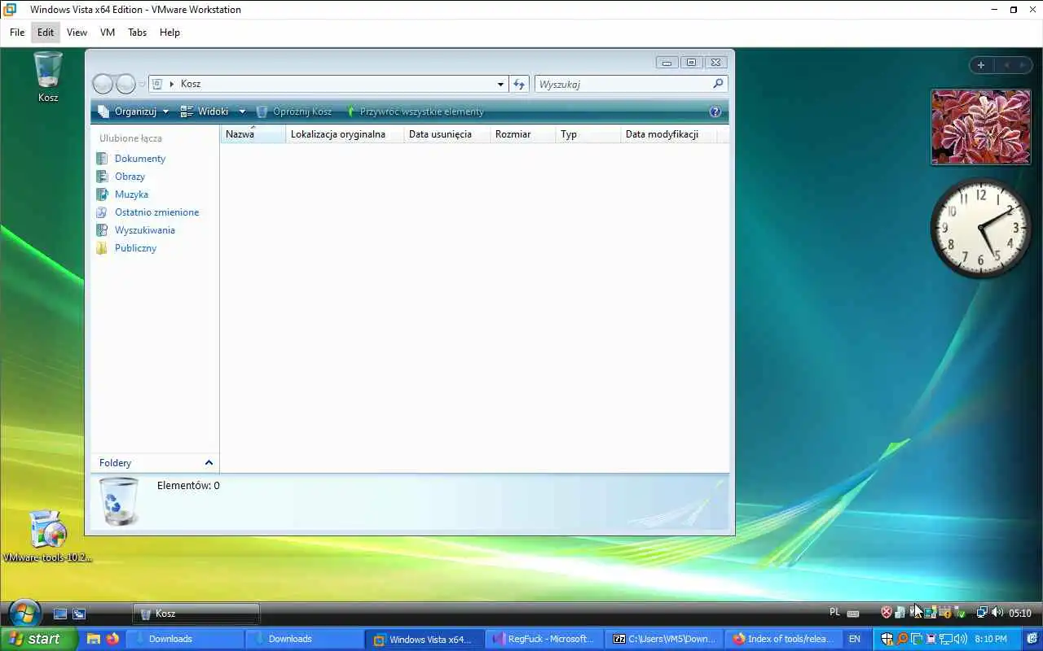Screen dimensions: 1043x651
Task: Click the host EN language indicator
Action: [x=855, y=639]
